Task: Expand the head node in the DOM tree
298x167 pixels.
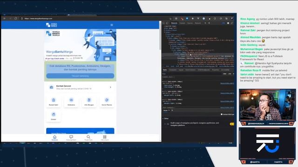Action: coord(165,30)
